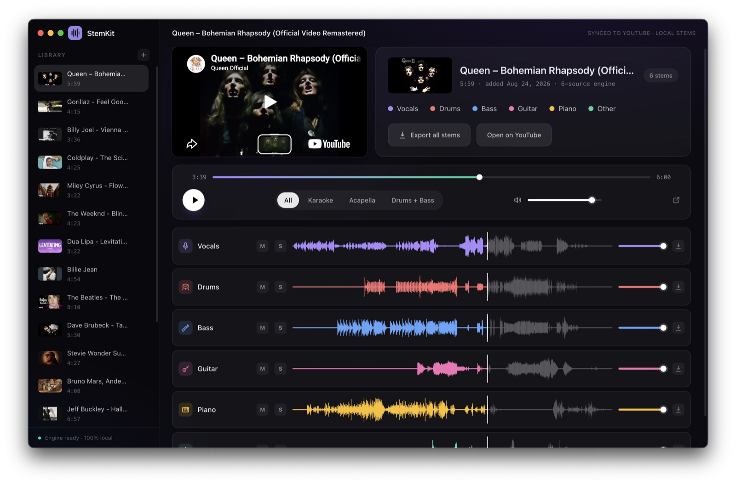Mute the Guitar stem
This screenshot has width=736, height=485.
click(262, 369)
